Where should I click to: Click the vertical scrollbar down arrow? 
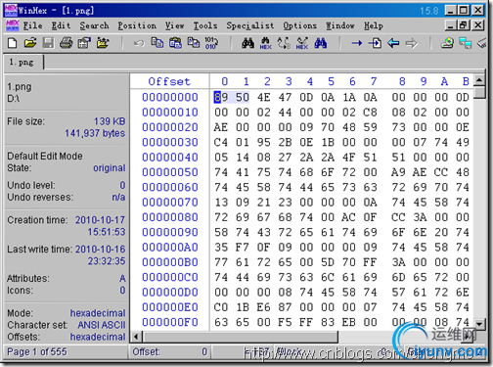point(479,324)
